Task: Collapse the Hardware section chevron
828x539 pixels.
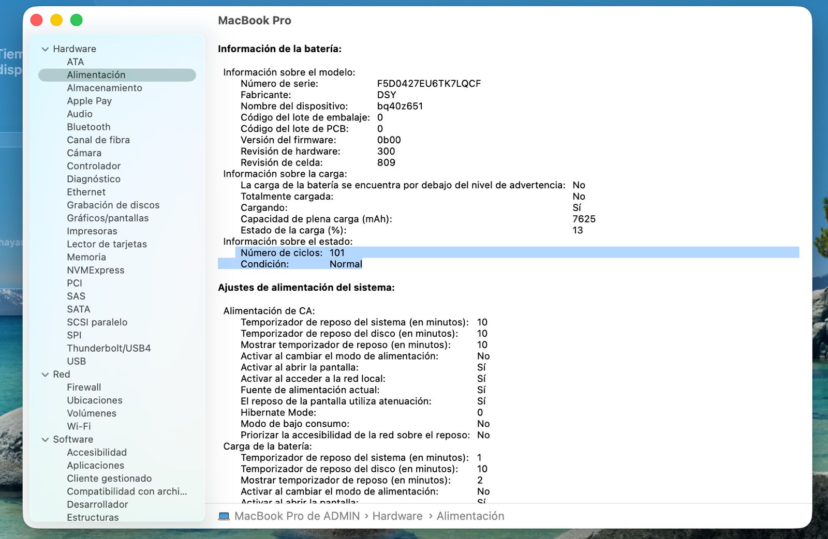Action: click(x=46, y=49)
